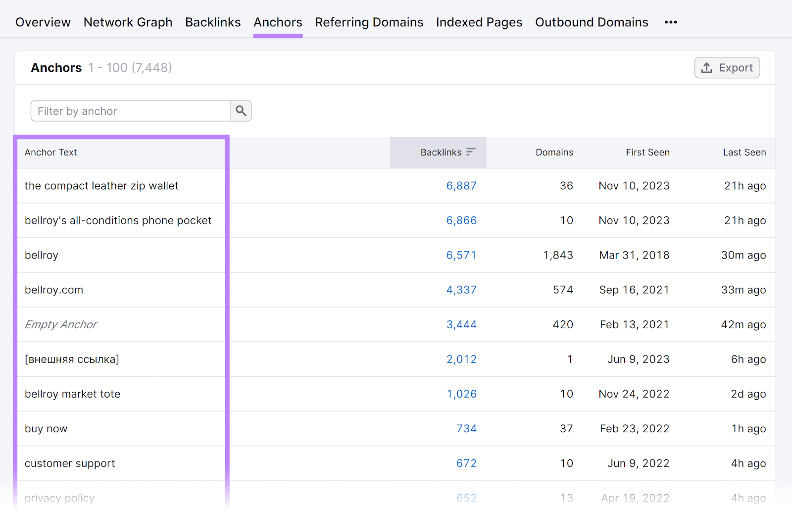Image resolution: width=792 pixels, height=512 pixels.
Task: Open the Referring Domains tab
Action: (369, 22)
